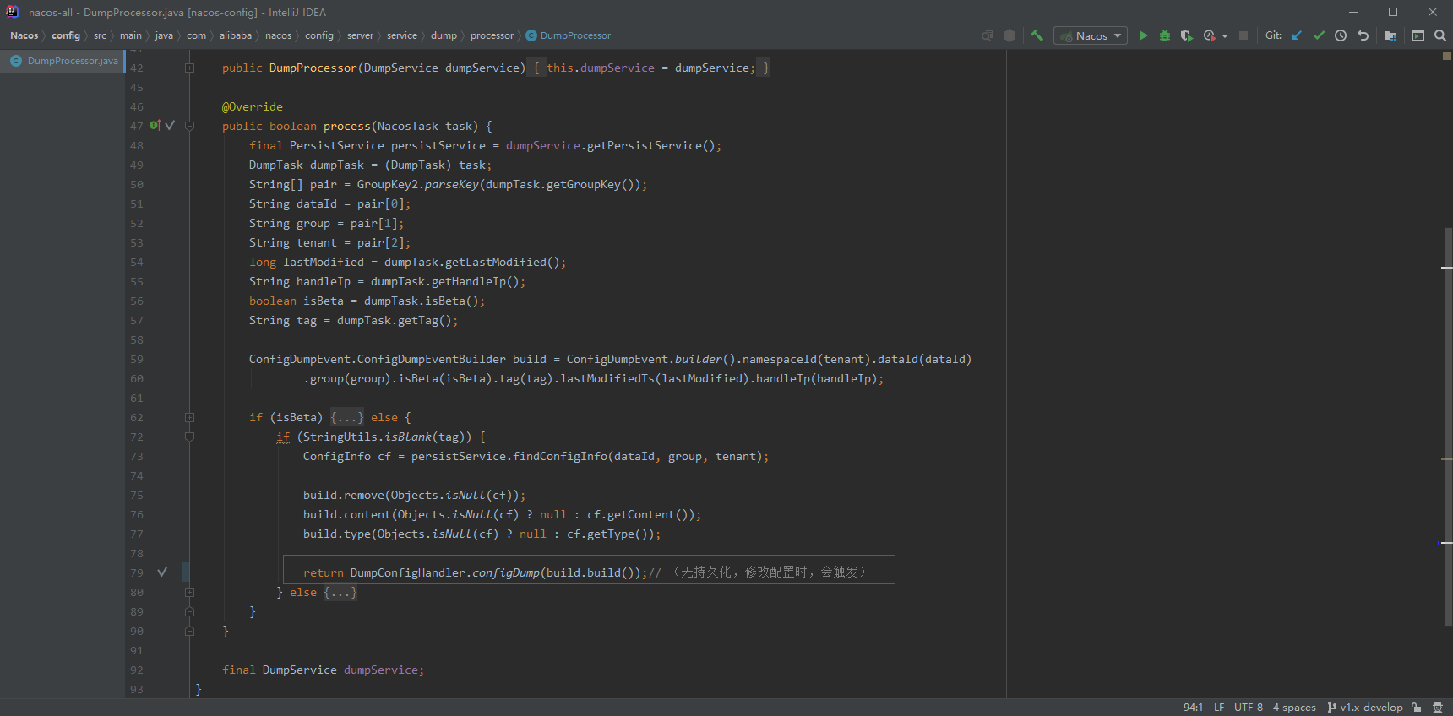Click the IntelliJ IDEA logo in title bar
Image resolution: width=1453 pixels, height=716 pixels.
coord(13,12)
